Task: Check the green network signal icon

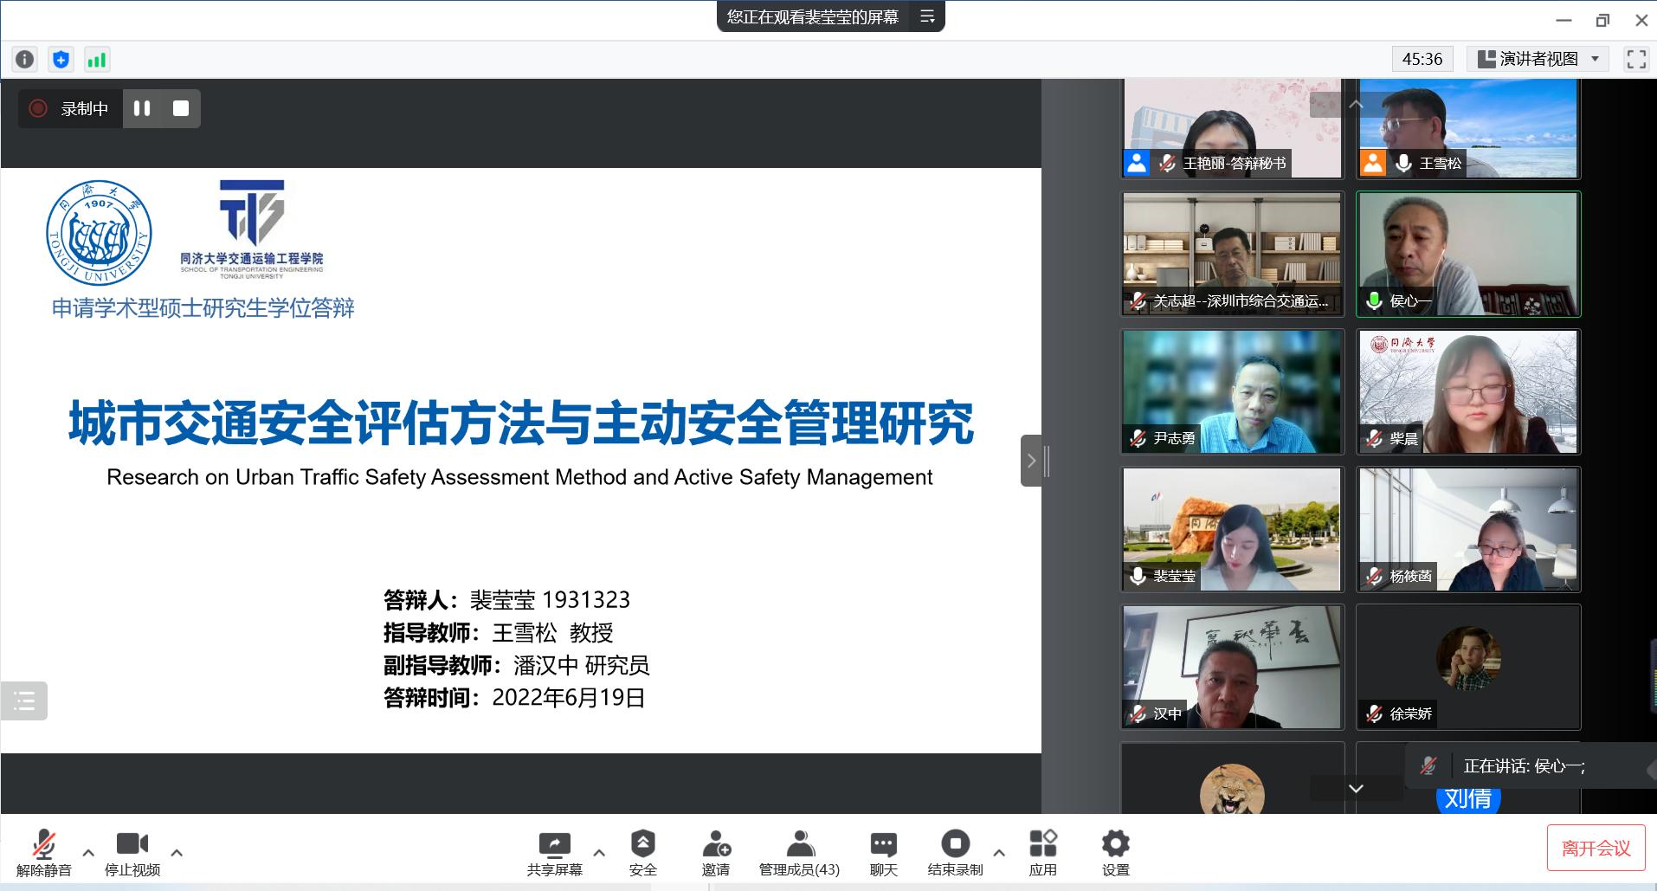Action: coord(96,59)
